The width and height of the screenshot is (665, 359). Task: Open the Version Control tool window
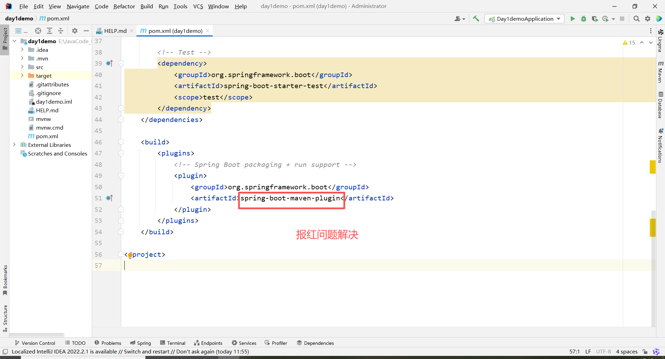[x=35, y=343]
